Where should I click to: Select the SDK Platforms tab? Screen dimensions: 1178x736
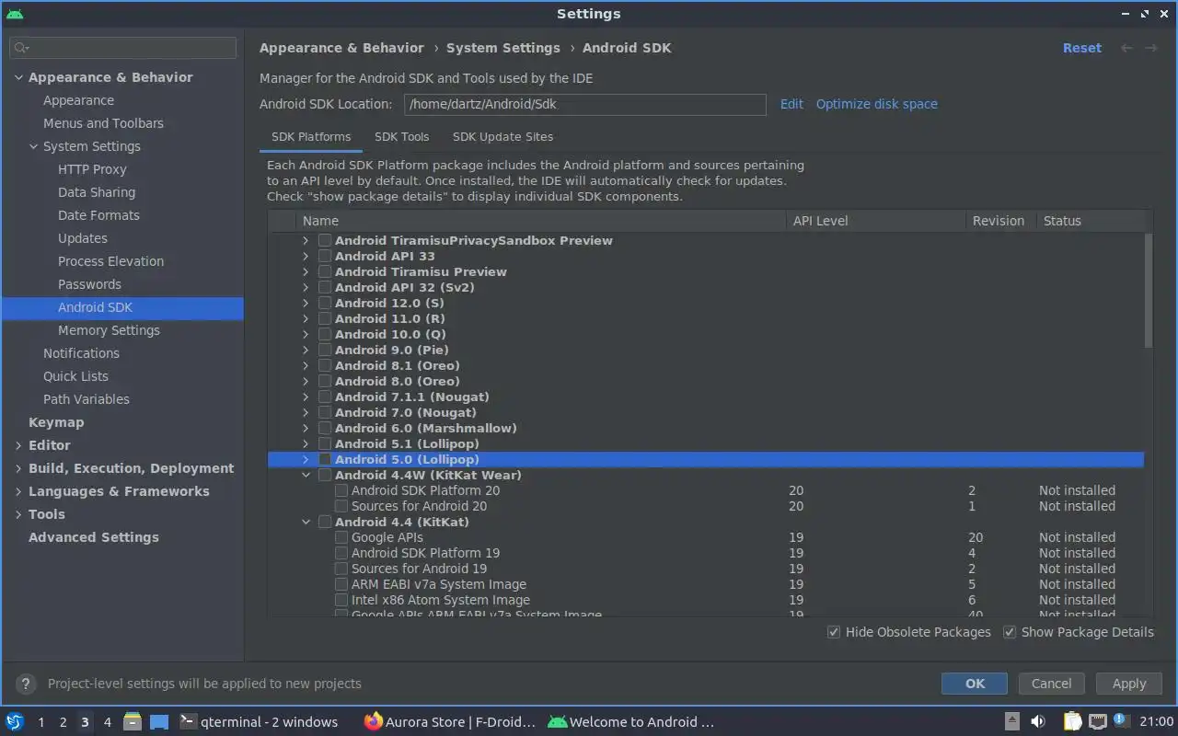point(311,136)
